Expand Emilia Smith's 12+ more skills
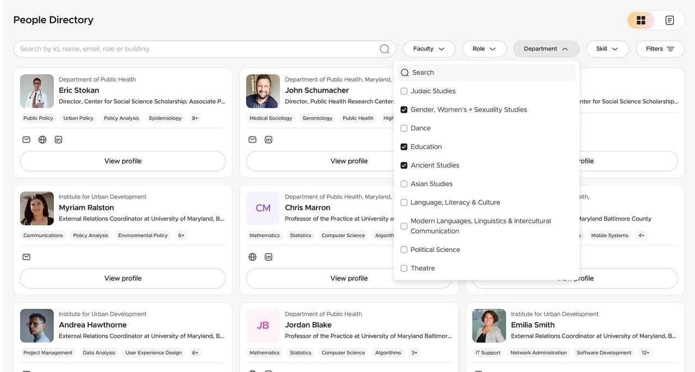The height and width of the screenshot is (372, 695). point(644,353)
